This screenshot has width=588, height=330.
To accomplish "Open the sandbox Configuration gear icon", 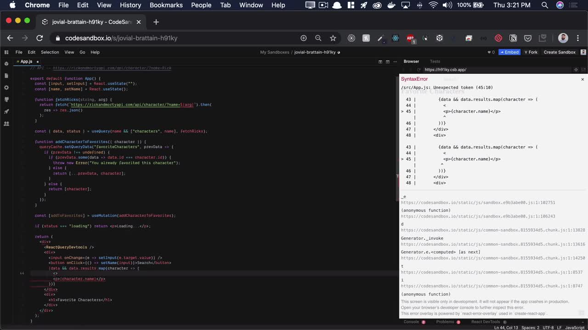I will pyautogui.click(x=6, y=88).
